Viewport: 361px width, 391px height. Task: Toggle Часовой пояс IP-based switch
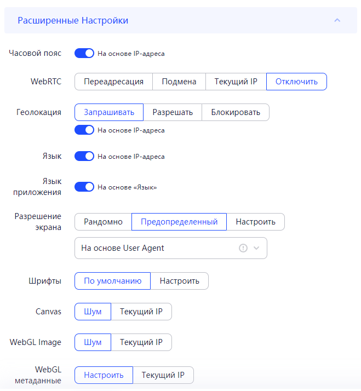point(84,53)
